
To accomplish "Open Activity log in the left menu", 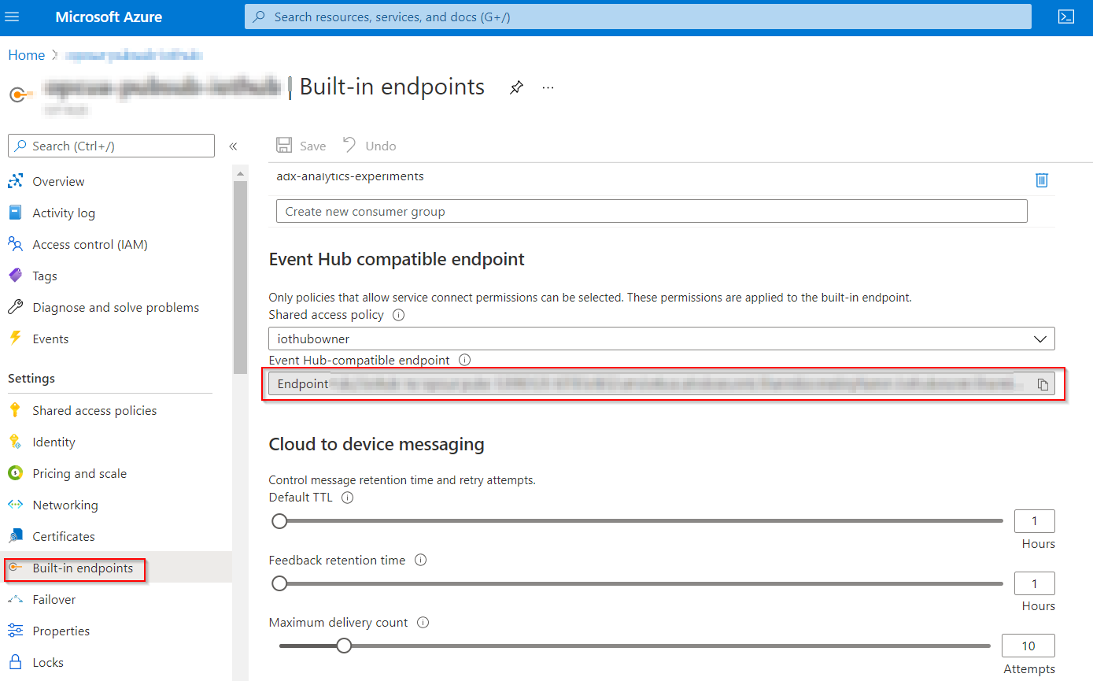I will coord(64,213).
